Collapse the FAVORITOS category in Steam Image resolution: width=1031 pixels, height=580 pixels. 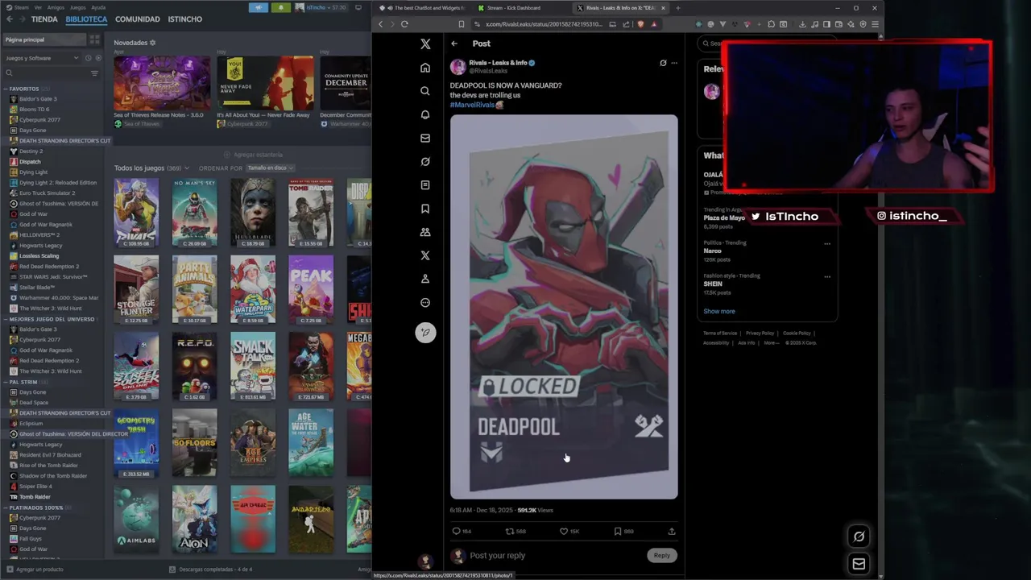point(5,89)
